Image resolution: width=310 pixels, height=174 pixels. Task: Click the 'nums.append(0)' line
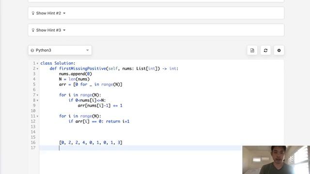(x=76, y=74)
